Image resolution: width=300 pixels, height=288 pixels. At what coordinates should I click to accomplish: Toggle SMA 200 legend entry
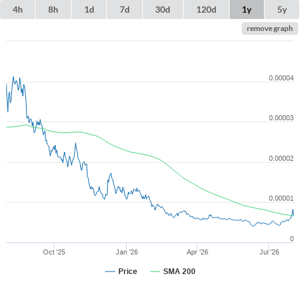coord(179,272)
